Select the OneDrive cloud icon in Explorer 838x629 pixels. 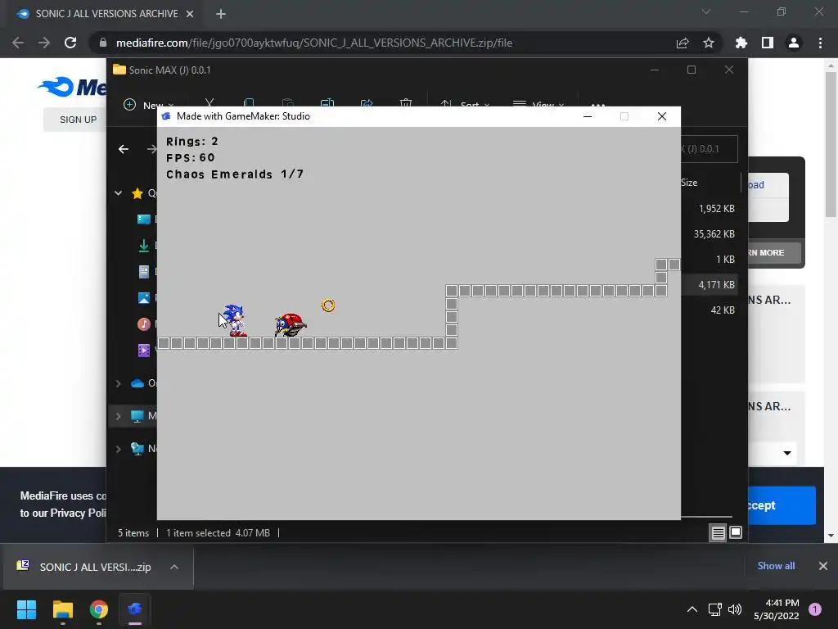(137, 383)
